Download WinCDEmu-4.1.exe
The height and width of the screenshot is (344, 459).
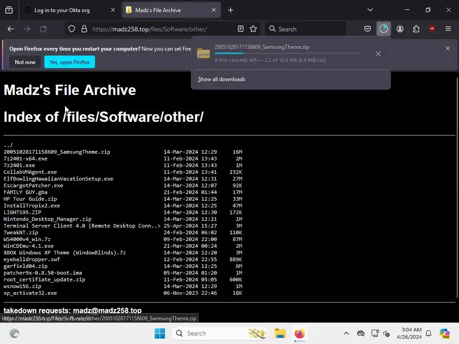point(29,246)
